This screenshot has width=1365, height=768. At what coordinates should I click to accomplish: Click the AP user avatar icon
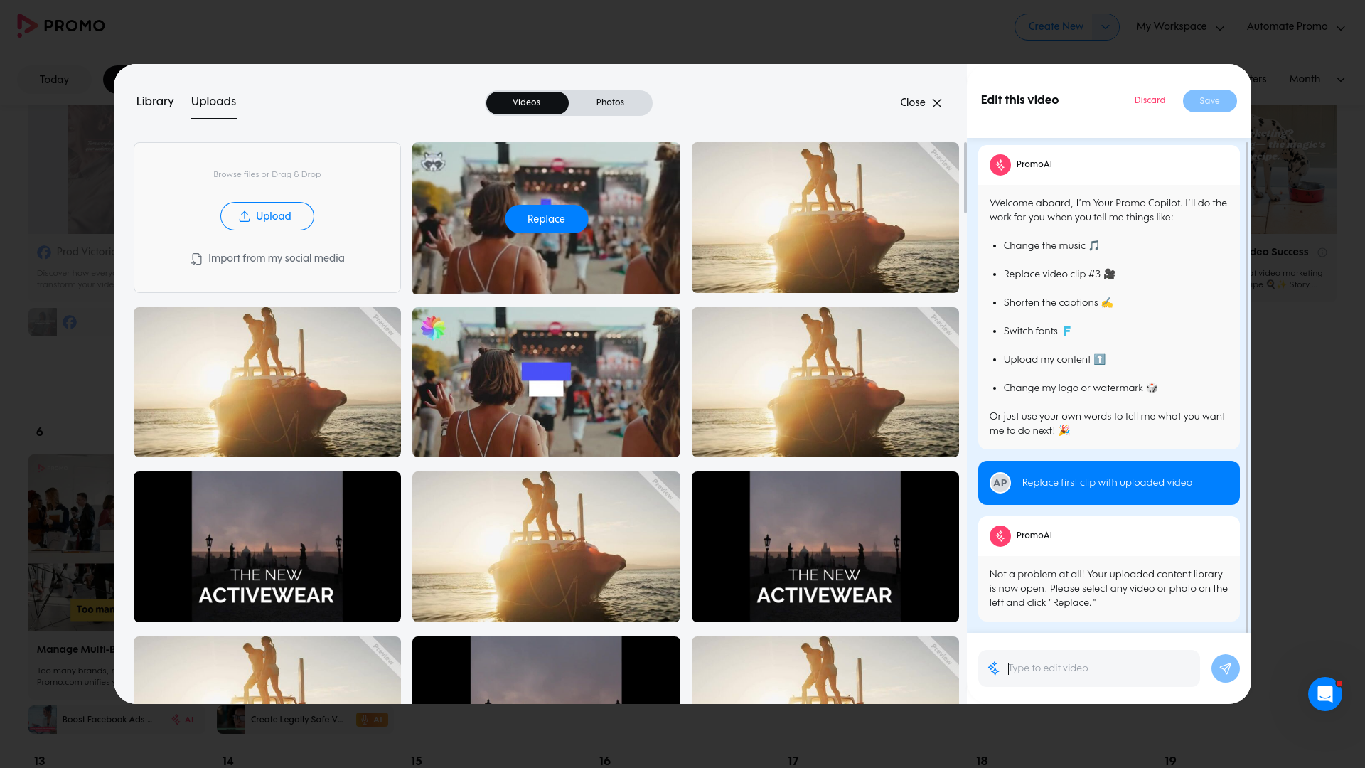coord(1000,483)
